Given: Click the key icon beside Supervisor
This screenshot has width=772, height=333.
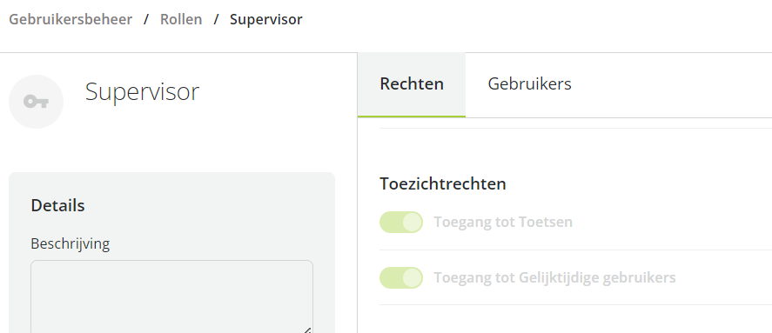Looking at the screenshot, I should pyautogui.click(x=36, y=102).
